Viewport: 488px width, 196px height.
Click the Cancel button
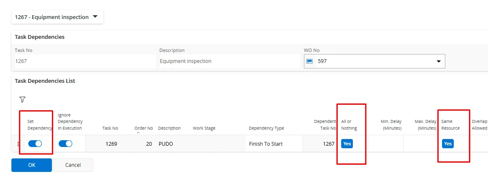coord(73,165)
